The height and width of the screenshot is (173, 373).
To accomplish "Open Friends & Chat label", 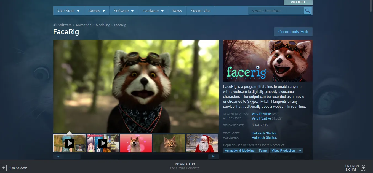I will [x=352, y=168].
